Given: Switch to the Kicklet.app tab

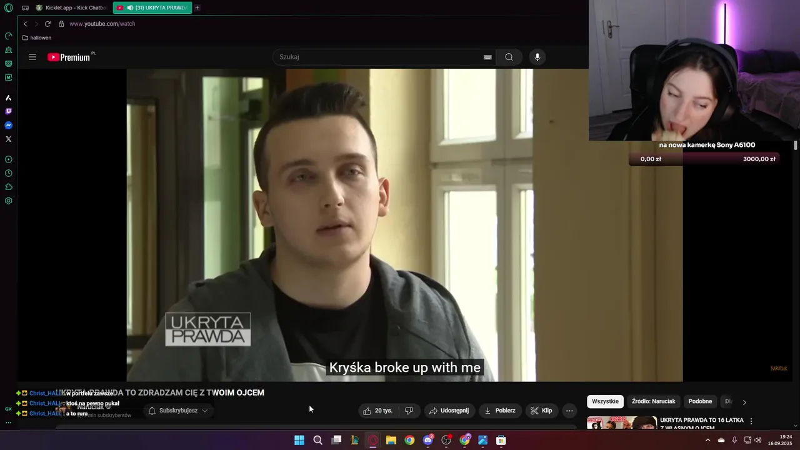Looking at the screenshot, I should tap(71, 7).
